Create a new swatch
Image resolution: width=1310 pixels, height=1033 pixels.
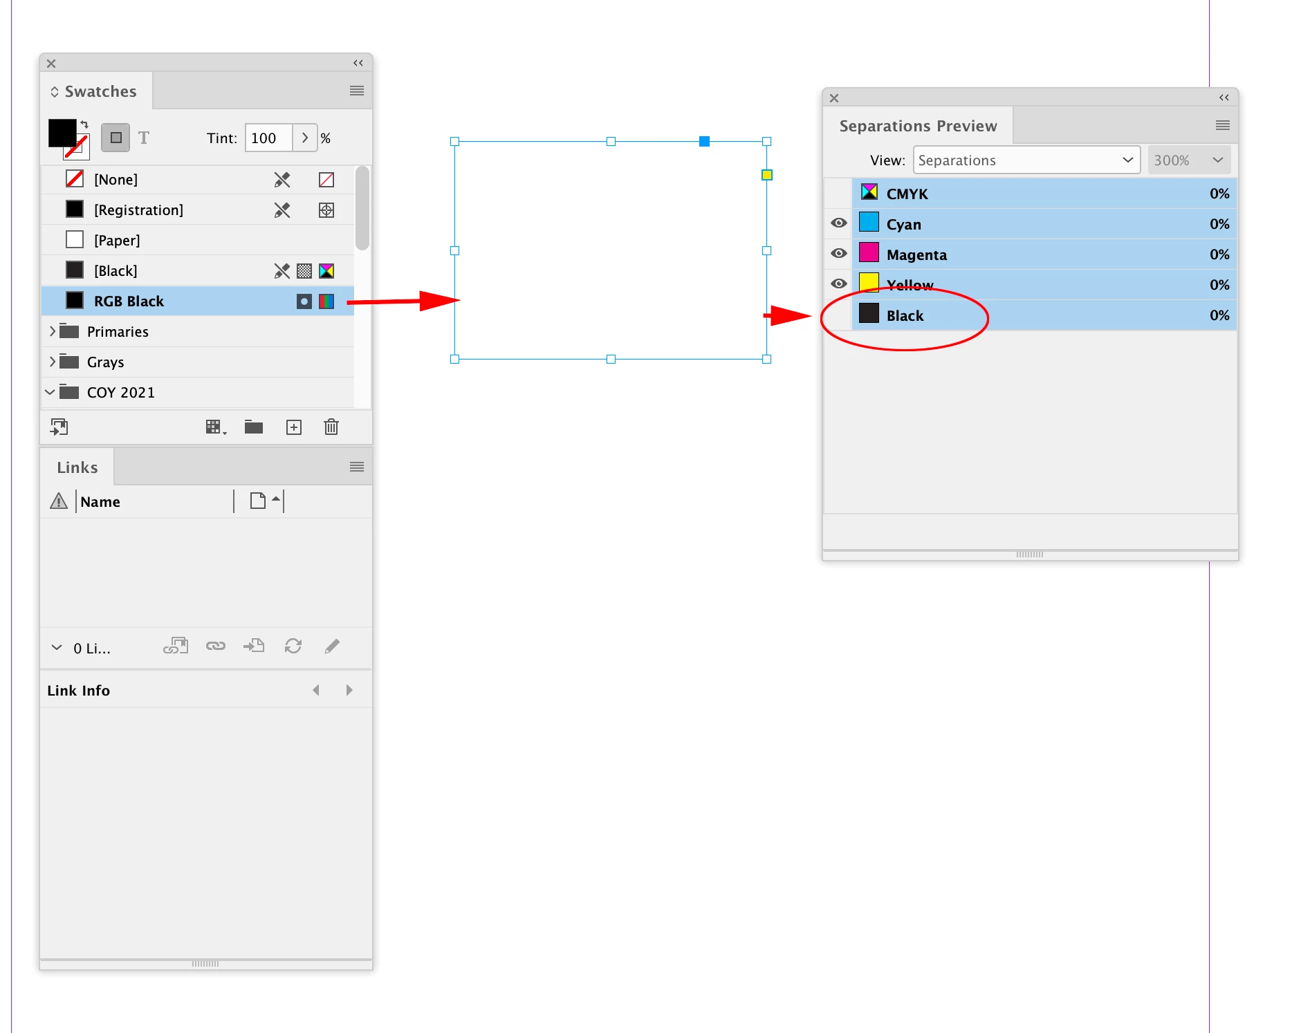294,427
